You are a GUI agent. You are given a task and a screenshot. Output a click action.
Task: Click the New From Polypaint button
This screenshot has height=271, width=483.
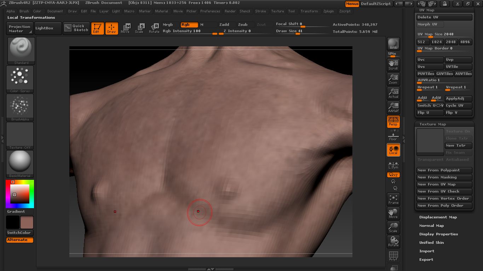pos(444,170)
